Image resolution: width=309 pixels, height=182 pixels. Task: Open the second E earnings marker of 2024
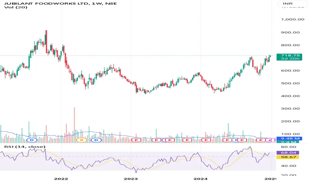point(227,140)
